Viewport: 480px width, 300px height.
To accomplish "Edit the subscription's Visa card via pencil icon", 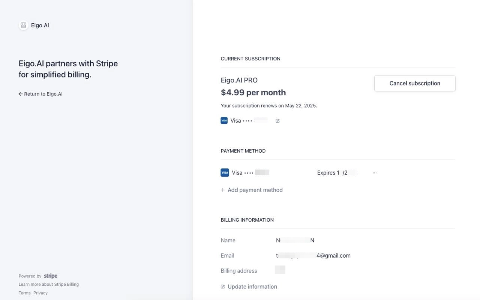I will pos(277,121).
